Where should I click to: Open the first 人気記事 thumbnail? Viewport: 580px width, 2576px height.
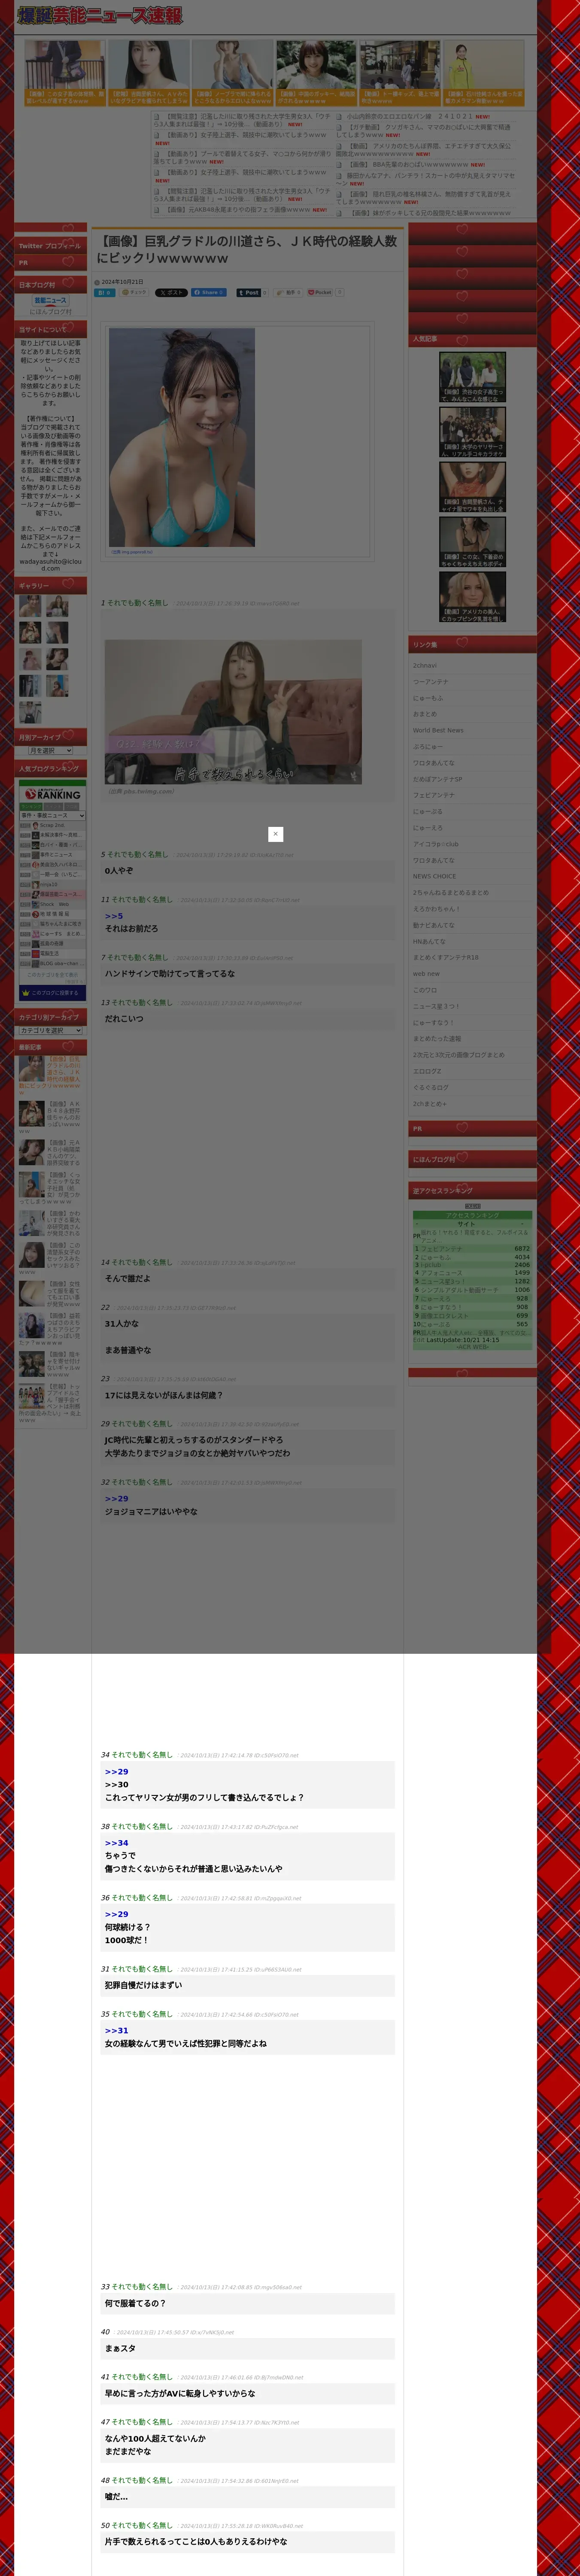[x=472, y=377]
